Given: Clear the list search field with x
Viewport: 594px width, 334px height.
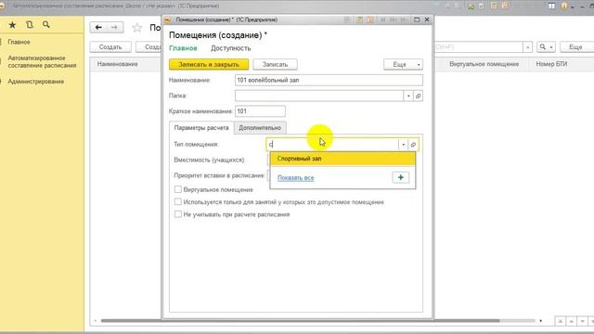Looking at the screenshot, I should click(528, 47).
